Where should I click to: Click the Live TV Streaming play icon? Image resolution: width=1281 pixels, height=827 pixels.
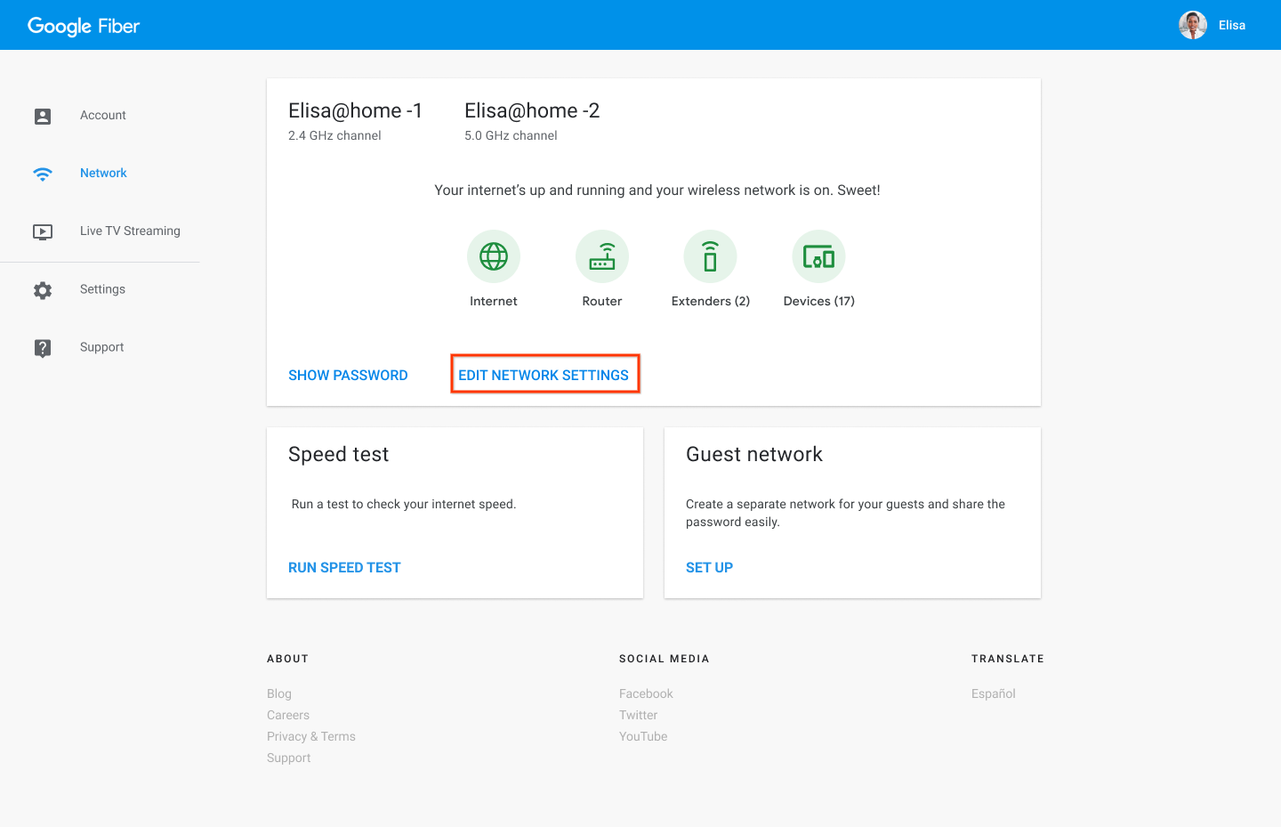tap(43, 231)
